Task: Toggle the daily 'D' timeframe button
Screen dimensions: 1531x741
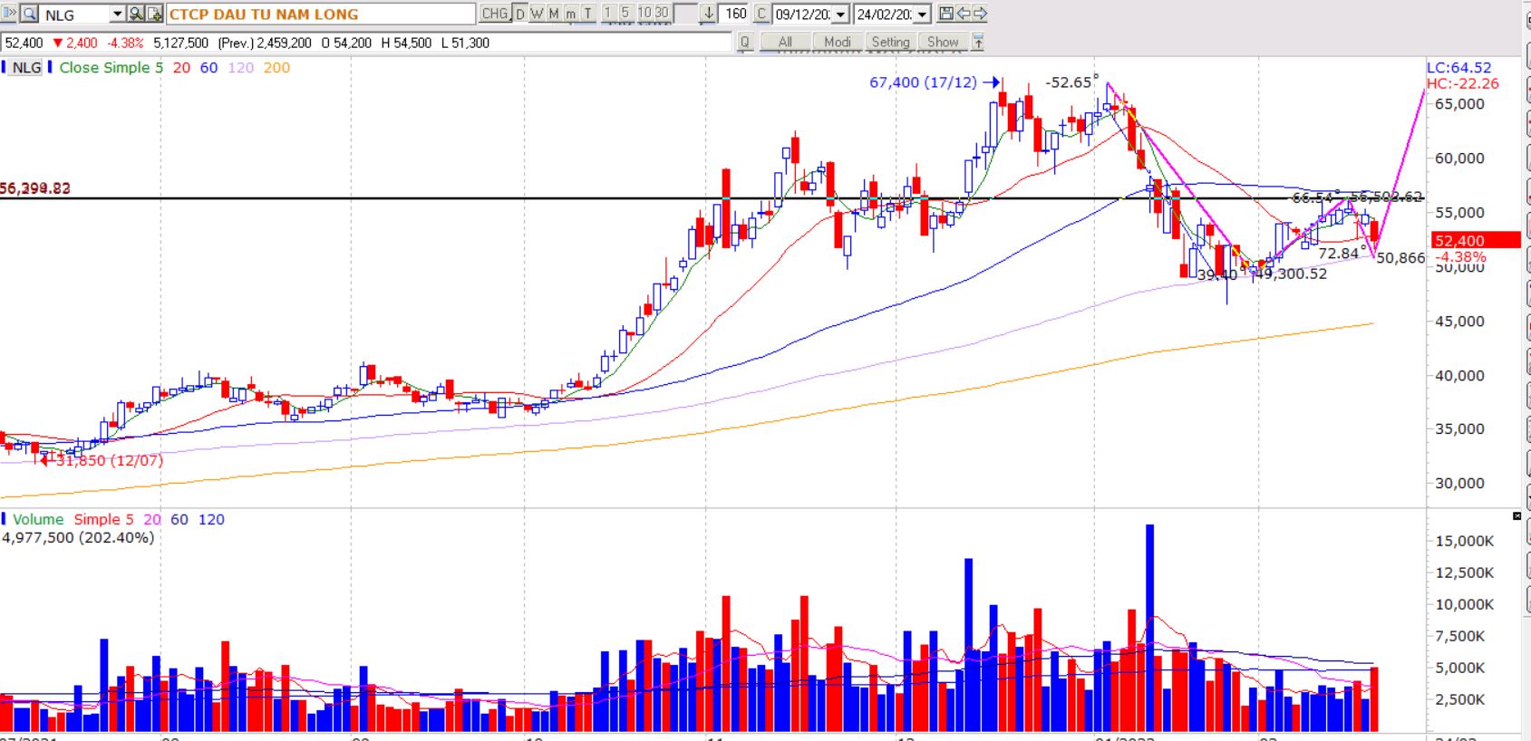Action: point(520,14)
